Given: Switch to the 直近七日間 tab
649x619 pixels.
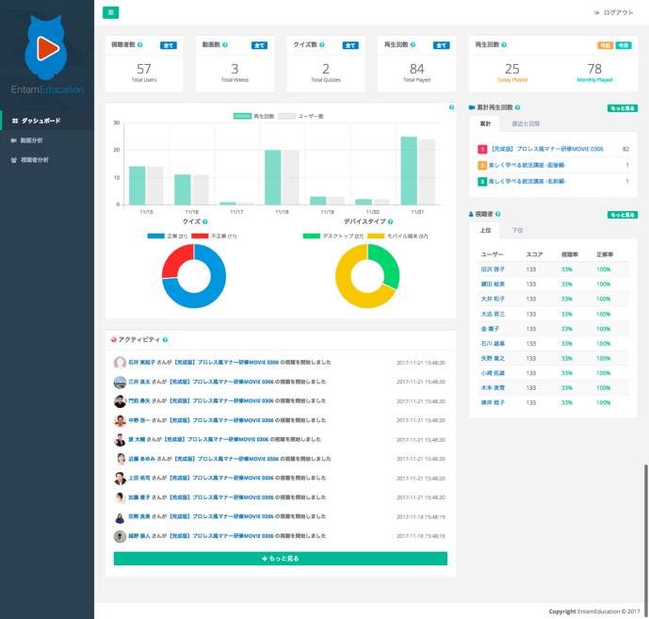Looking at the screenshot, I should point(526,123).
